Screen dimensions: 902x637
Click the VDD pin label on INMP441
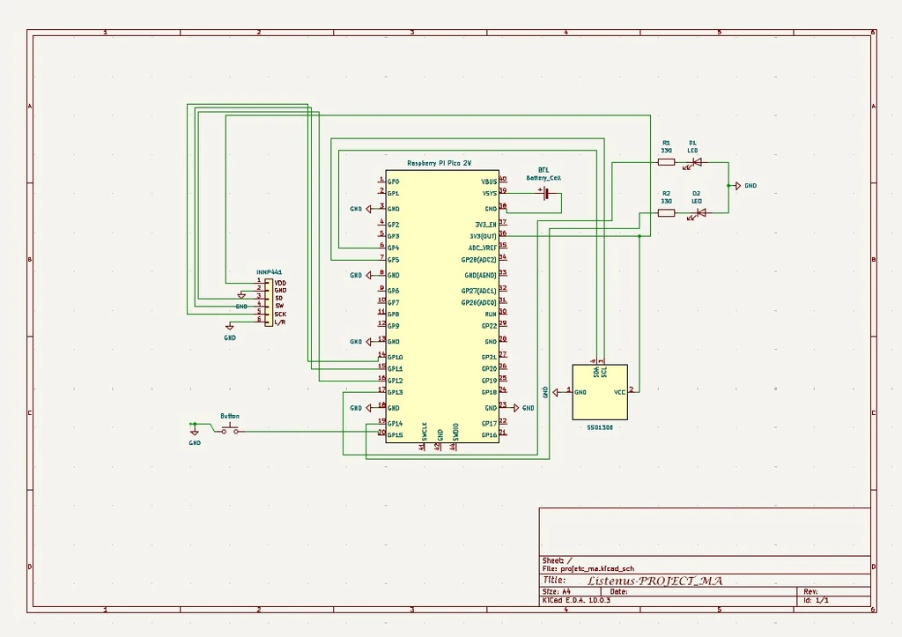tap(280, 283)
